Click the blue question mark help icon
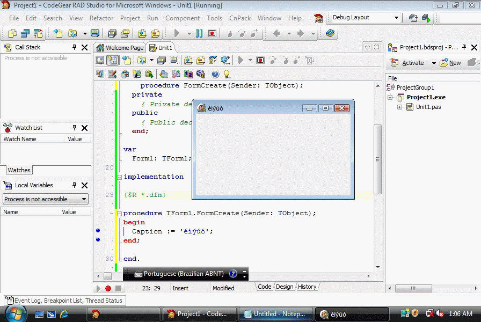481x322 pixels. (x=215, y=74)
